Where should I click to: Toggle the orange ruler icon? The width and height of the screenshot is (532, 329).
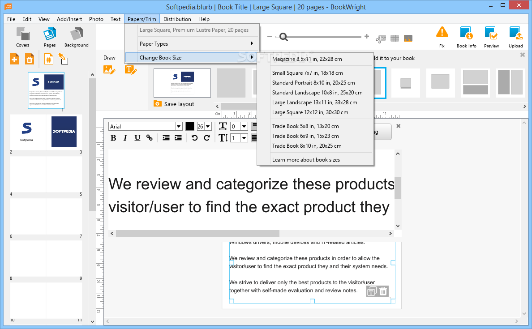coord(408,38)
